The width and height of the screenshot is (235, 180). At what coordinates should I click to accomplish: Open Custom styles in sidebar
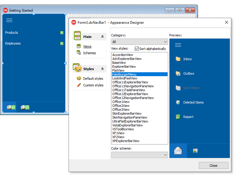tap(93, 85)
